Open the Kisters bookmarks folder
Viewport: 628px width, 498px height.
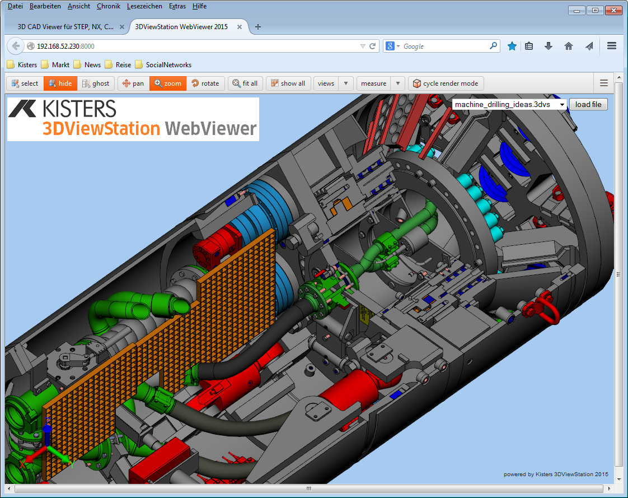coord(22,64)
